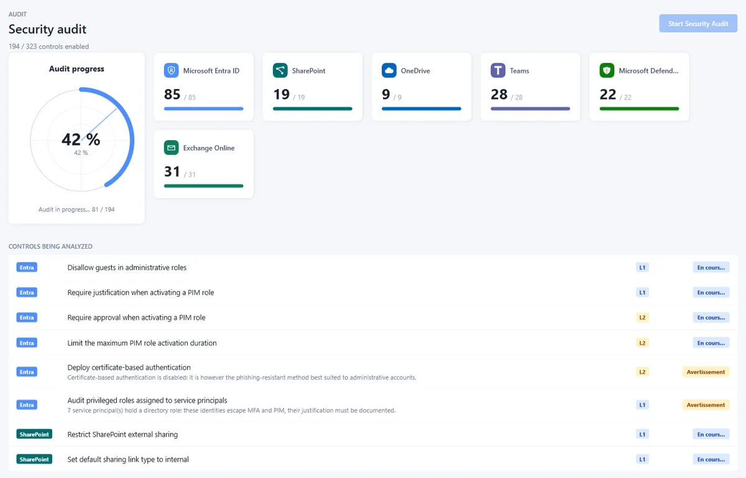Click Entra tag on 'Require approval' row

(27, 317)
